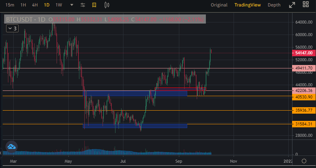Open more timeframes dropdown arrow
This screenshot has height=168, width=316.
[x=72, y=5]
